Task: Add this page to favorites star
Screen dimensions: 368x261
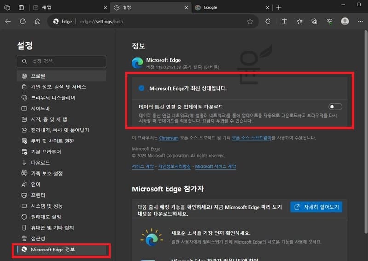Action: (x=250, y=21)
